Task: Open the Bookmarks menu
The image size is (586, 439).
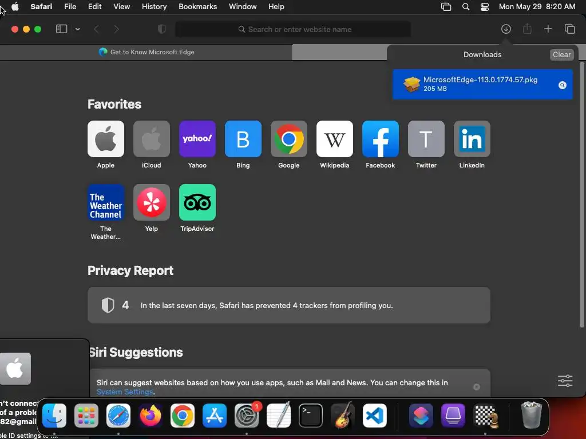Action: point(197,7)
